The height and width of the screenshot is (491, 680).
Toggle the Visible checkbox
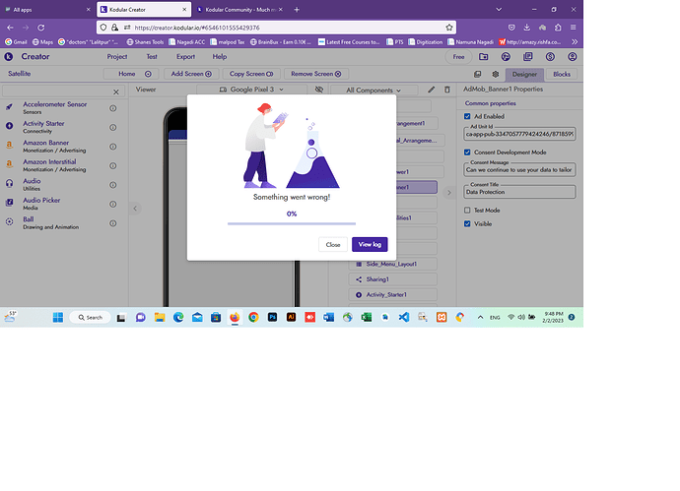[467, 223]
